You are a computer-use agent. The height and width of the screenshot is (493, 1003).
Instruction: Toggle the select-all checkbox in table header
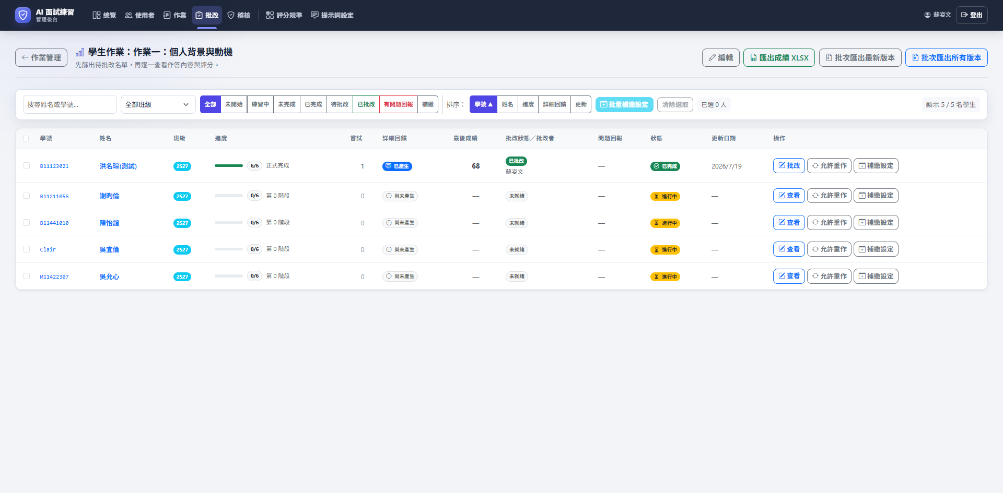[x=26, y=138]
